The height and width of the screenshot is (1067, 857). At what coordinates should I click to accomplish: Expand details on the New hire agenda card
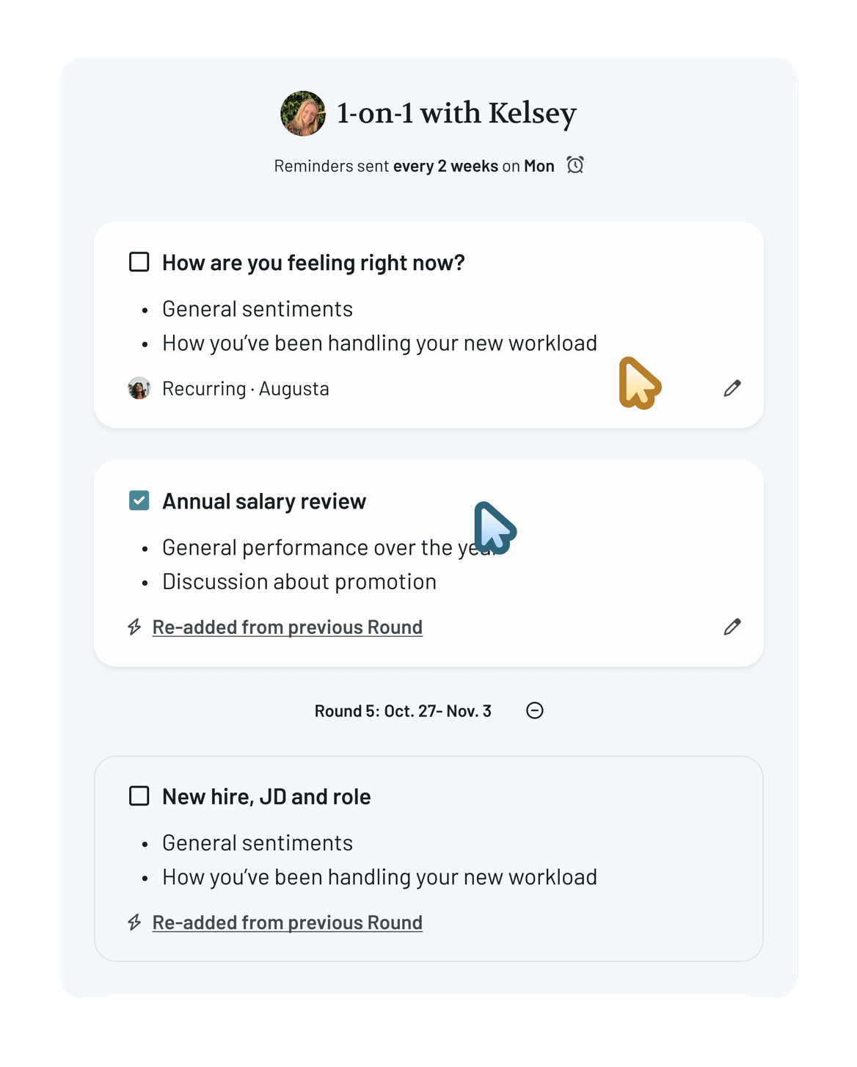(266, 796)
